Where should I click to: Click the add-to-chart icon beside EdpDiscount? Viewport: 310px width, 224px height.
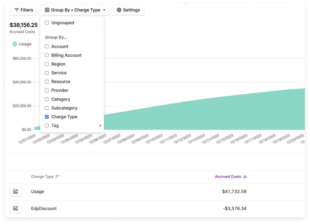[16, 208]
